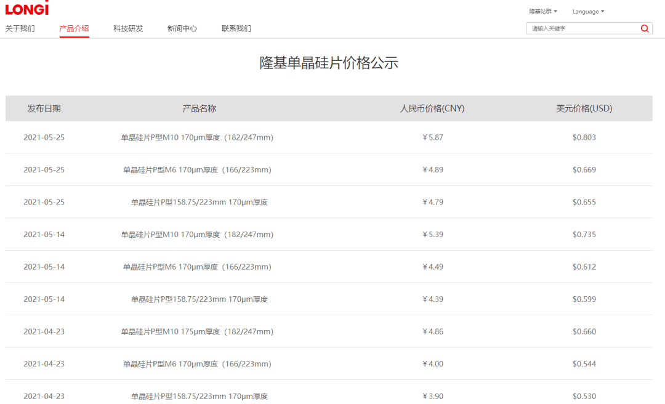Open the 关于我们 menu
The height and width of the screenshot is (404, 665).
point(20,28)
